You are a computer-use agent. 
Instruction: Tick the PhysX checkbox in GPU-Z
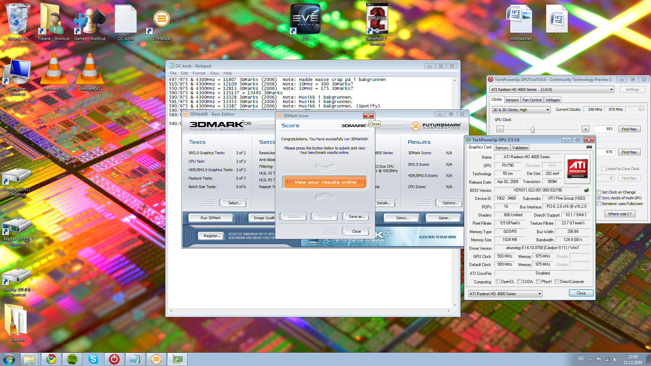[538, 282]
